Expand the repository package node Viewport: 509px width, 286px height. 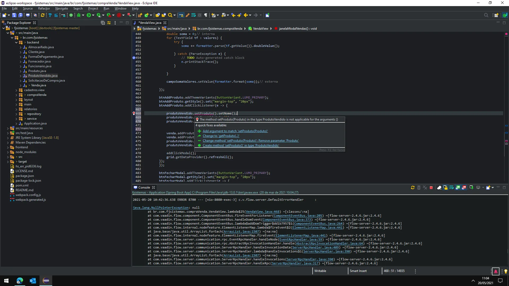16,114
